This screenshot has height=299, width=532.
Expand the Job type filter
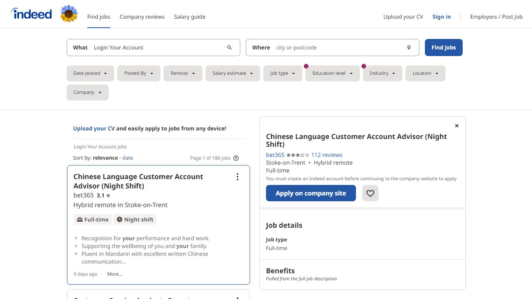click(283, 73)
